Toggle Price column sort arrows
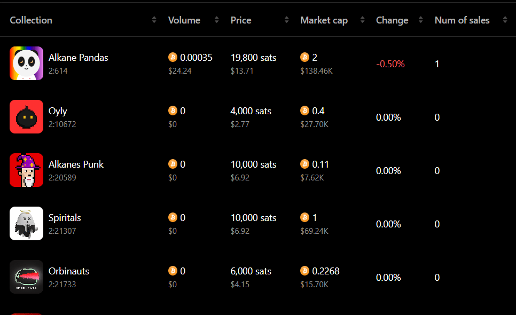This screenshot has height=315, width=516. pyautogui.click(x=286, y=20)
